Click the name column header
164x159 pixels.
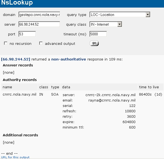pos(19,87)
